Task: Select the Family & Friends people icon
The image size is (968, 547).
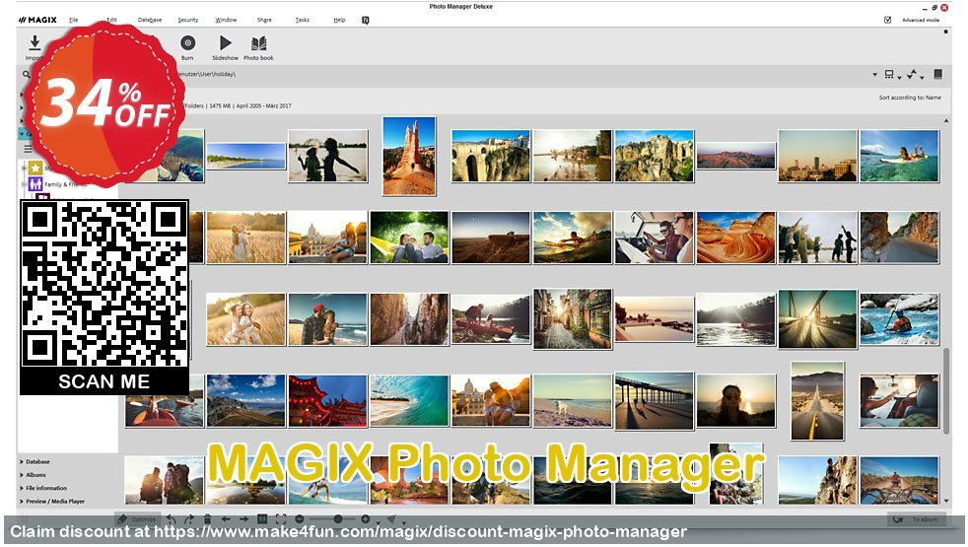Action: point(35,184)
